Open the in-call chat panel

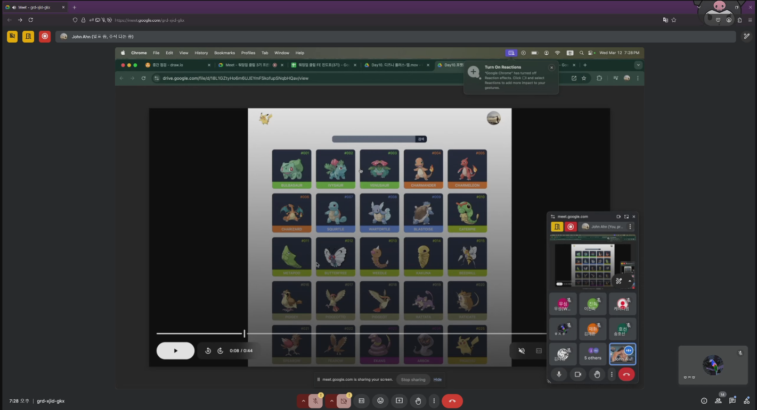pos(732,401)
